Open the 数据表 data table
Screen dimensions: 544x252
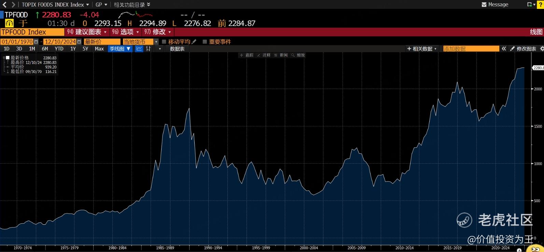pyautogui.click(x=177, y=49)
